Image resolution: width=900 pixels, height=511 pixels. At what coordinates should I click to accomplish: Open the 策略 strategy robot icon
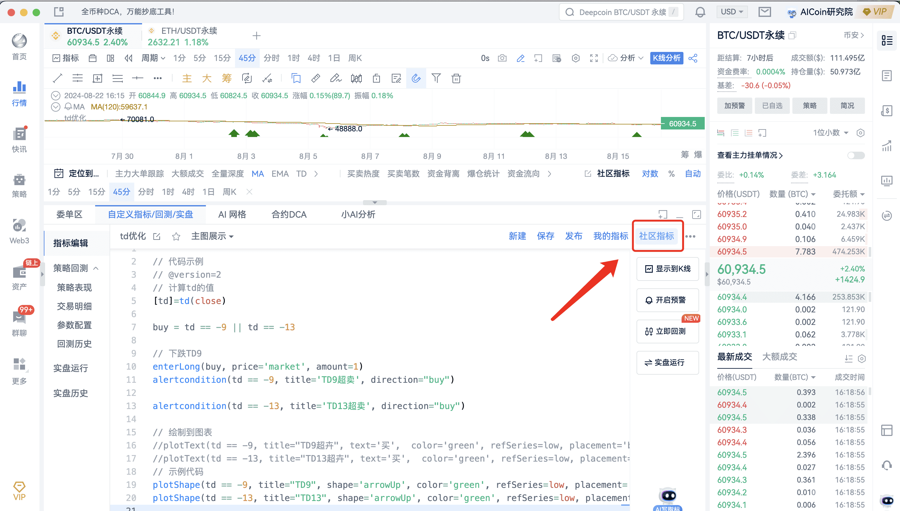[19, 186]
